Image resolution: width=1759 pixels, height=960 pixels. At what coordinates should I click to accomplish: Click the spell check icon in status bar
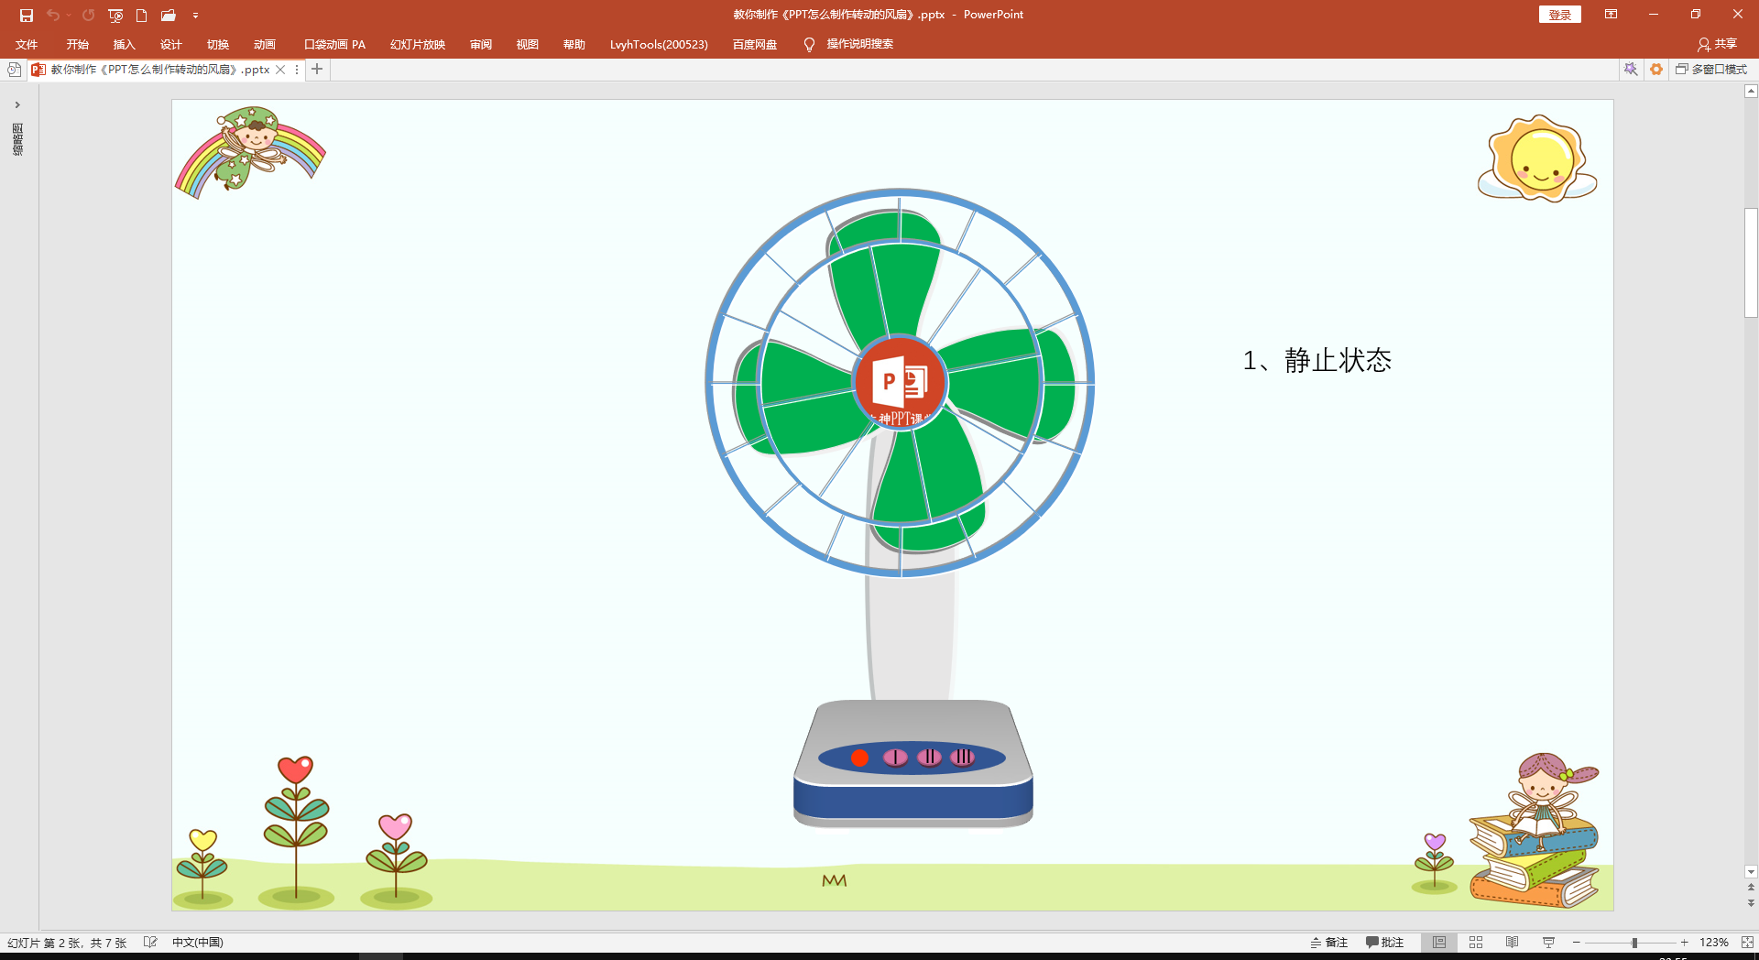click(150, 943)
